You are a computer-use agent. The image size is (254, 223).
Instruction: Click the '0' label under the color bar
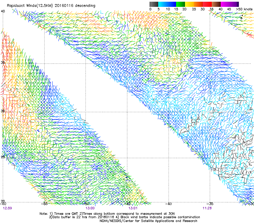coord(150,9)
